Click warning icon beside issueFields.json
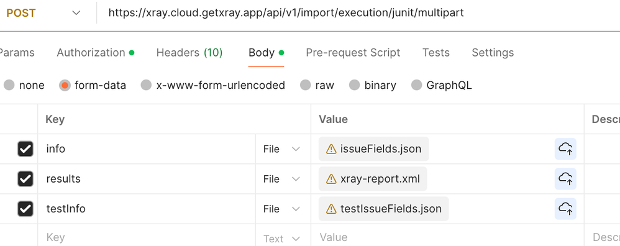This screenshot has width=620, height=246. pos(331,149)
